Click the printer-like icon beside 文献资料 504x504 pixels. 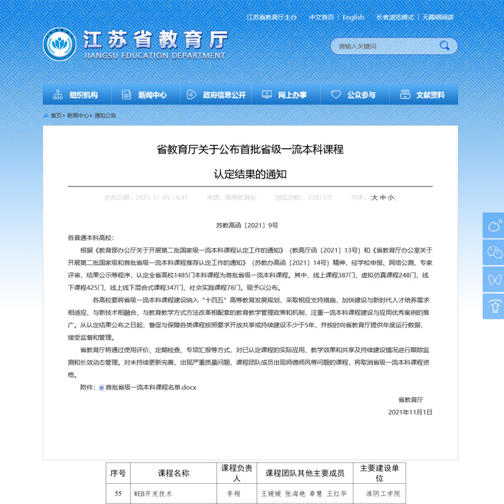point(405,94)
